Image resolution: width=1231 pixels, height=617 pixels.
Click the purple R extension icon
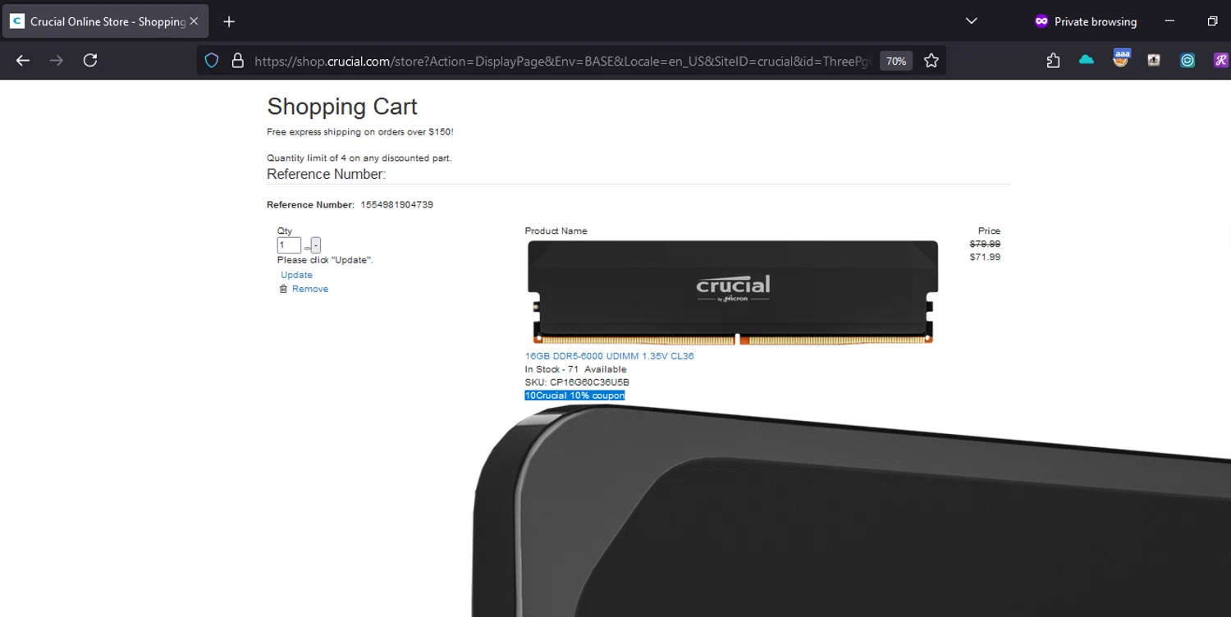point(1220,60)
